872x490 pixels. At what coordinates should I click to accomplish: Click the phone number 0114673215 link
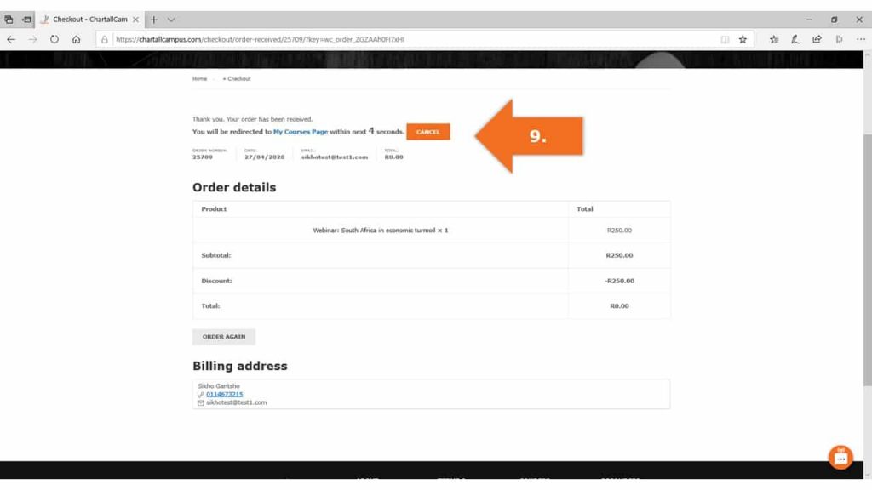pos(224,394)
